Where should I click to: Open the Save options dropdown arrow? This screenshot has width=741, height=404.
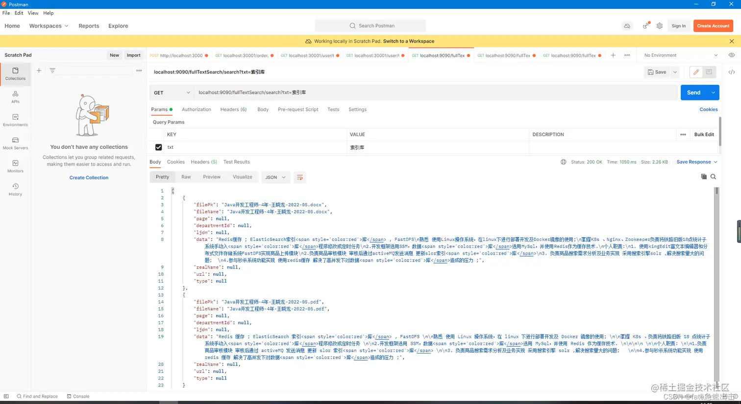point(675,72)
